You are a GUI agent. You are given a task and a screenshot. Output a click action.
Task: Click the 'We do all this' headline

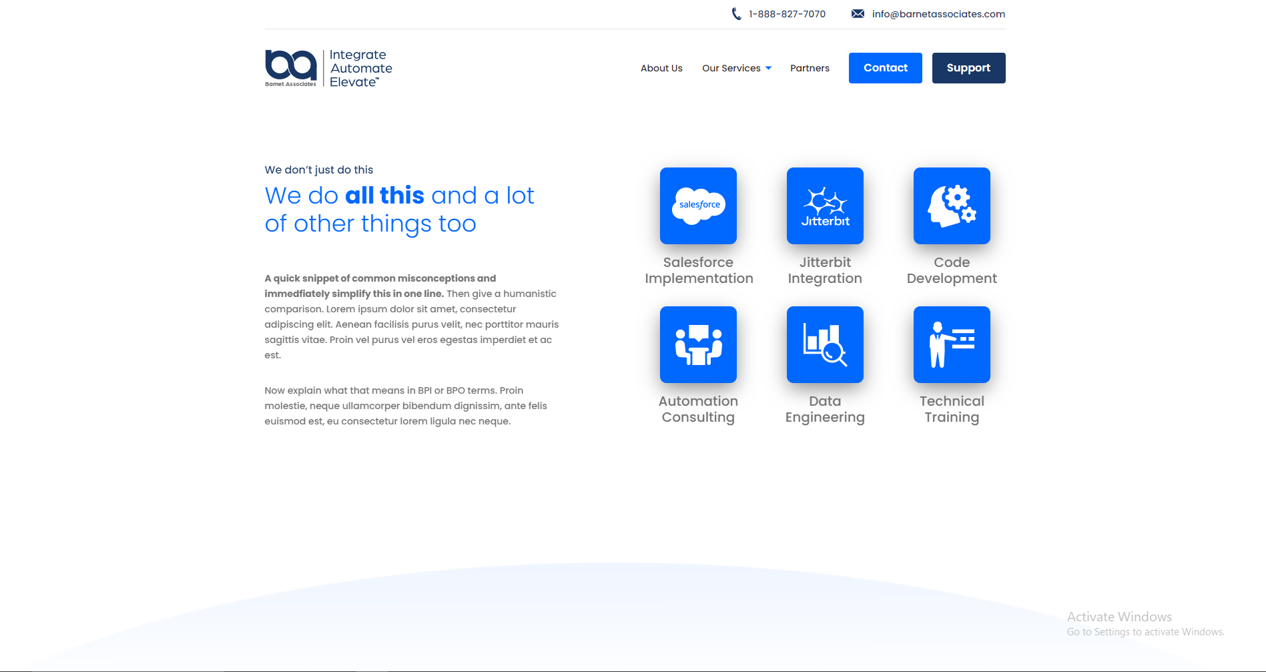[399, 210]
